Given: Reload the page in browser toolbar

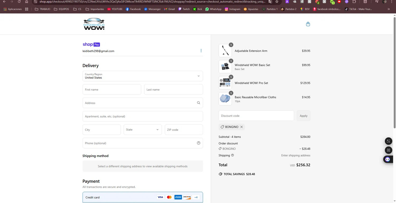Looking at the screenshot, I should (19, 2).
